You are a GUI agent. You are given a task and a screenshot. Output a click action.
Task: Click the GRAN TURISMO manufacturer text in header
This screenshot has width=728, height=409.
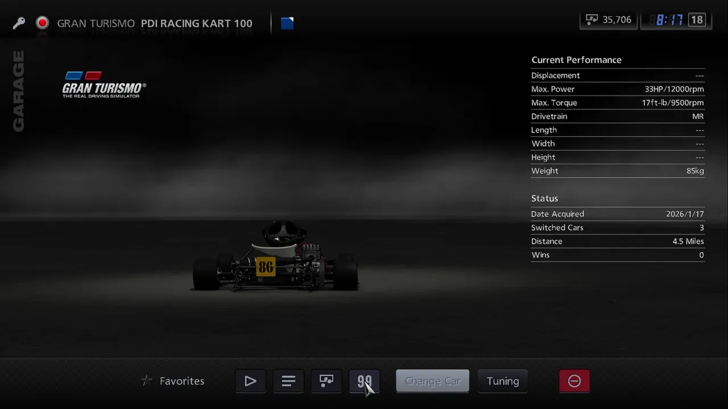pyautogui.click(x=96, y=23)
